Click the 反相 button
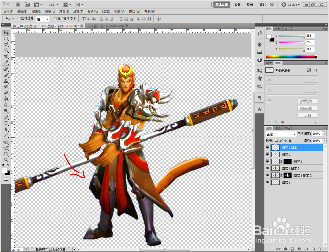329x252 pixels. coord(308,115)
